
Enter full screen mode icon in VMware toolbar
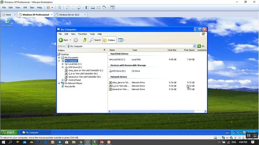tap(98, 8)
